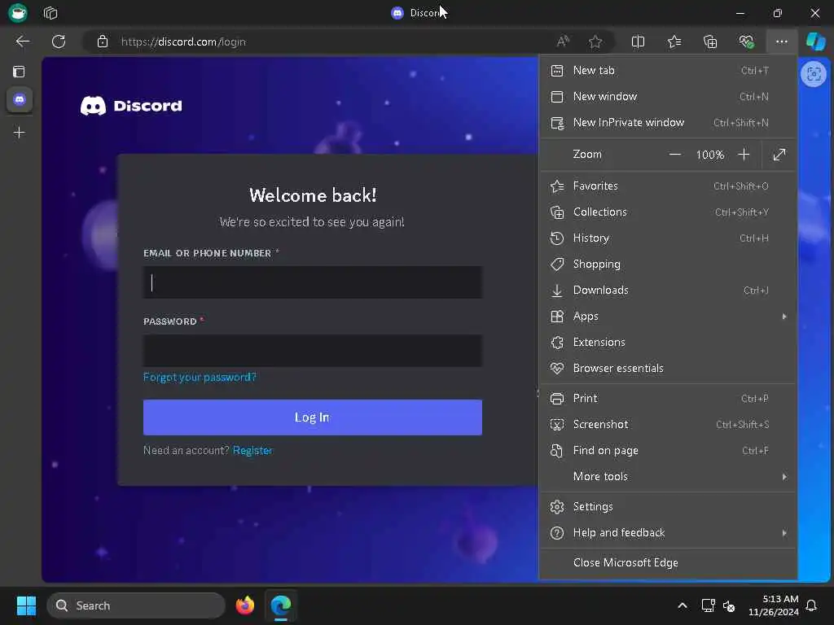
Task: Focus the email or phone number field
Action: coord(313,282)
